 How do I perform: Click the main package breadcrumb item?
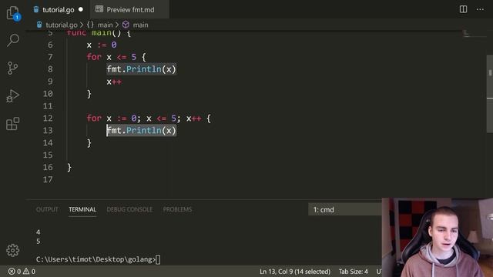[x=105, y=25]
